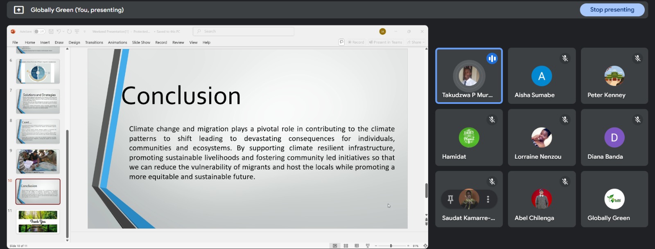The width and height of the screenshot is (655, 249).
Task: Click the 91% zoom level value
Action: (x=416, y=246)
